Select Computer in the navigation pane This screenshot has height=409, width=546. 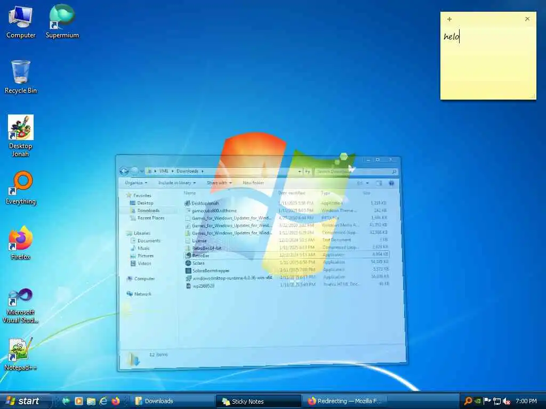[x=141, y=279]
